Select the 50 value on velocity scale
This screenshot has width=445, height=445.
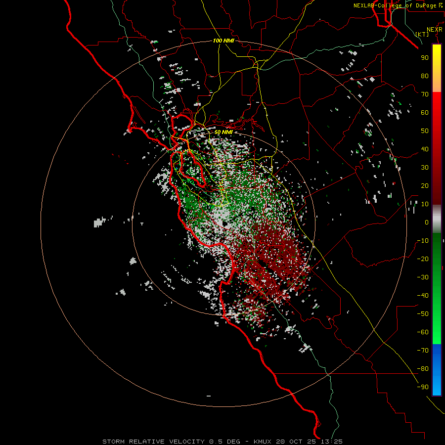coord(425,131)
